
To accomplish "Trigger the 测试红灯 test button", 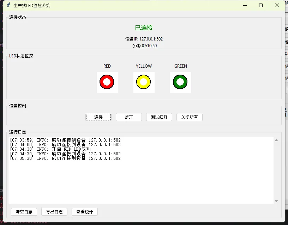I will pos(159,117).
